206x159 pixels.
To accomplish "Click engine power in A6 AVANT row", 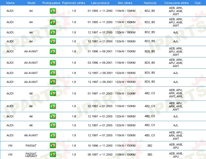I will click(125, 135).
